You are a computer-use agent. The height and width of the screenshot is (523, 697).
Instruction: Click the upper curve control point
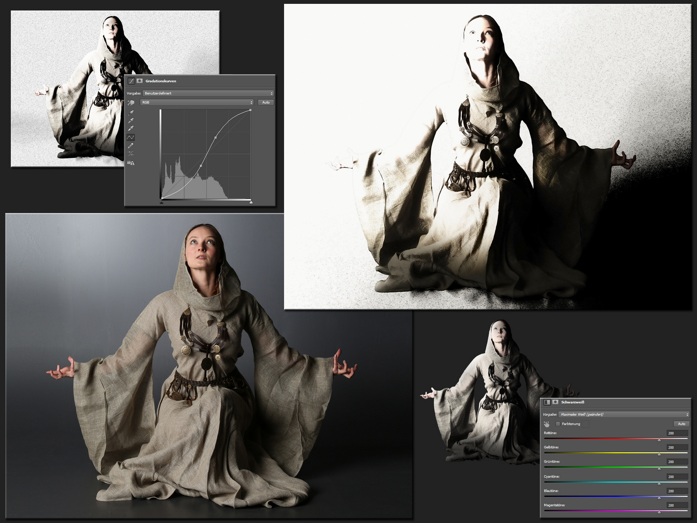(215, 138)
